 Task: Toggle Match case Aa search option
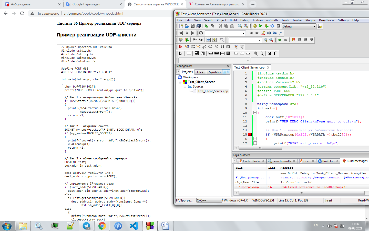(x=275, y=33)
